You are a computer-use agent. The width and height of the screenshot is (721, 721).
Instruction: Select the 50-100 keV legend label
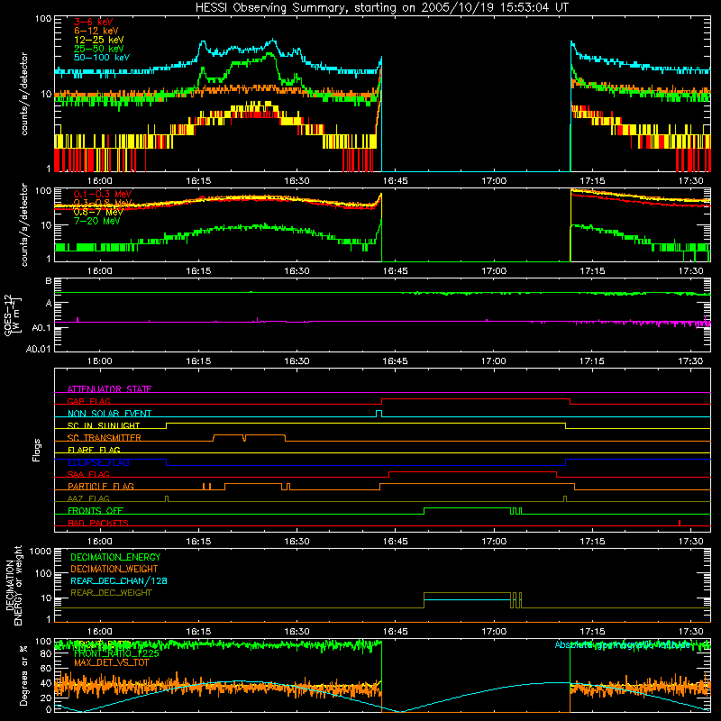coord(102,58)
